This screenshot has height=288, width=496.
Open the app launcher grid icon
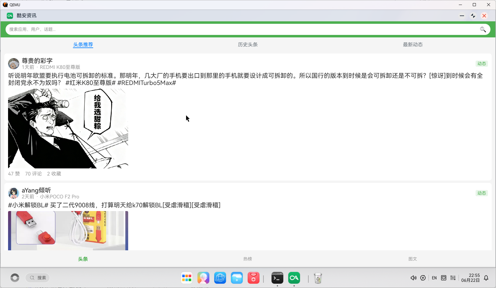coord(187,278)
